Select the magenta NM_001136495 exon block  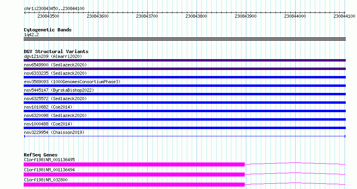(134, 164)
